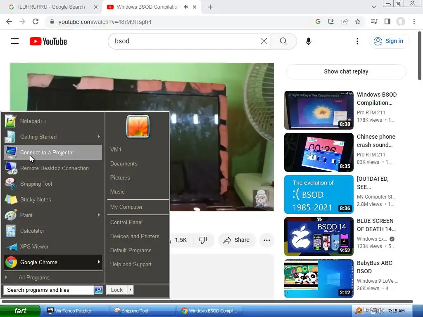Open YouTube hamburger guide menu

(15, 41)
